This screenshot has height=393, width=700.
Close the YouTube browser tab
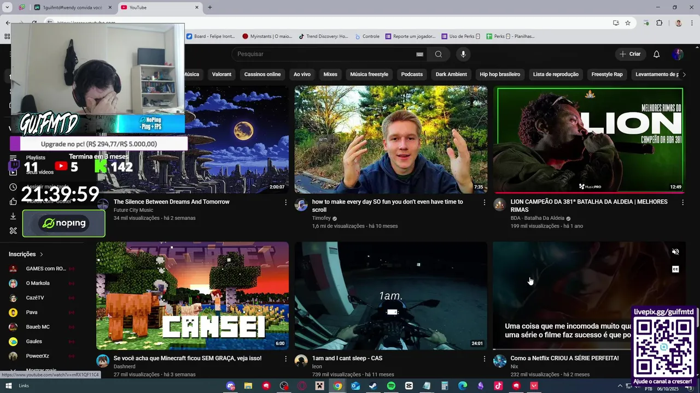click(197, 8)
